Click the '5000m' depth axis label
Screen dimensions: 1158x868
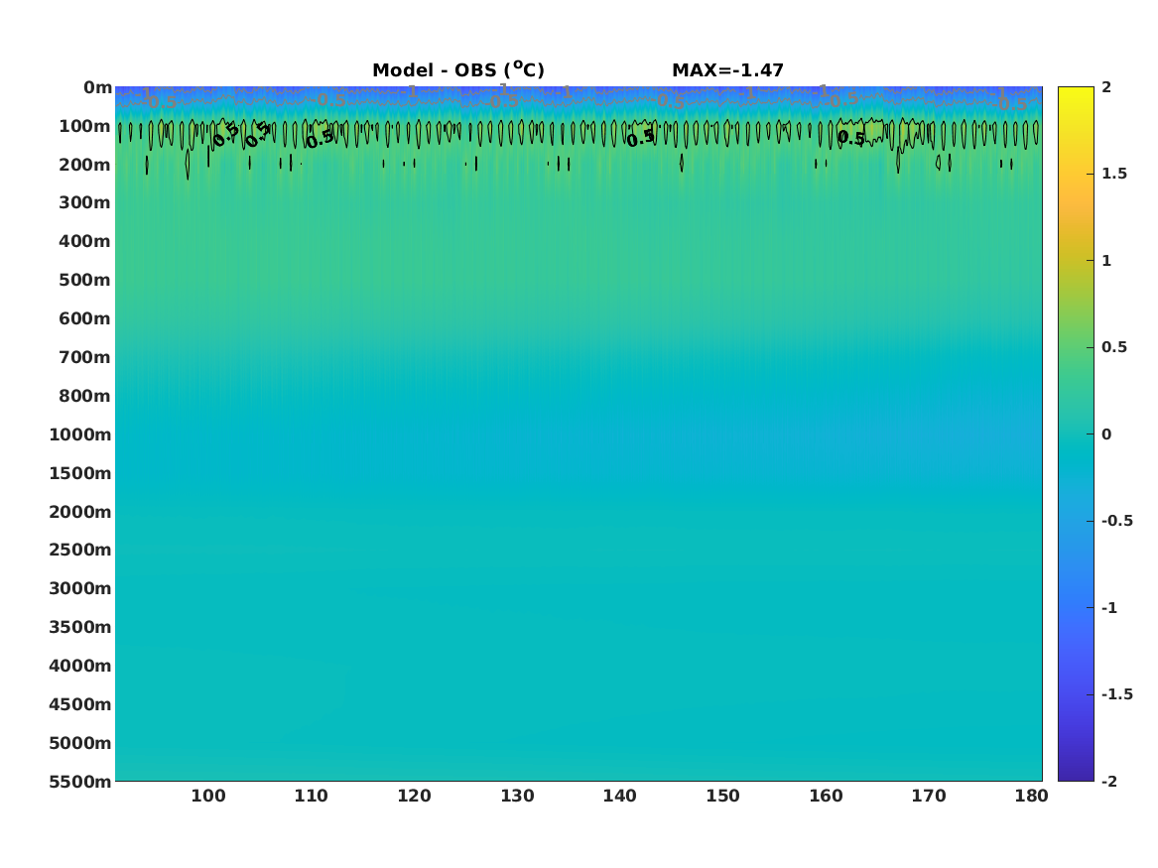80,743
